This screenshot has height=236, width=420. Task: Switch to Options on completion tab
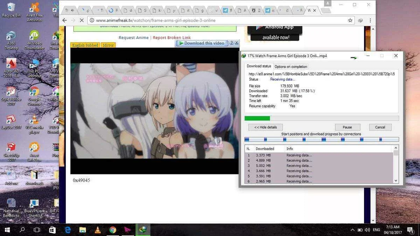point(291,66)
